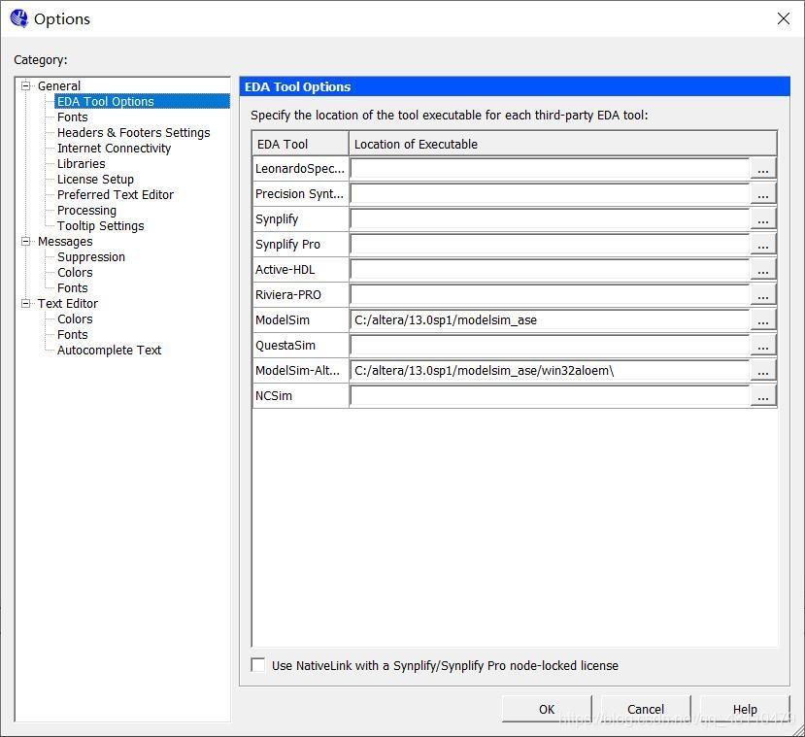Collapse the Messages category tree node
The height and width of the screenshot is (737, 805).
(x=25, y=241)
